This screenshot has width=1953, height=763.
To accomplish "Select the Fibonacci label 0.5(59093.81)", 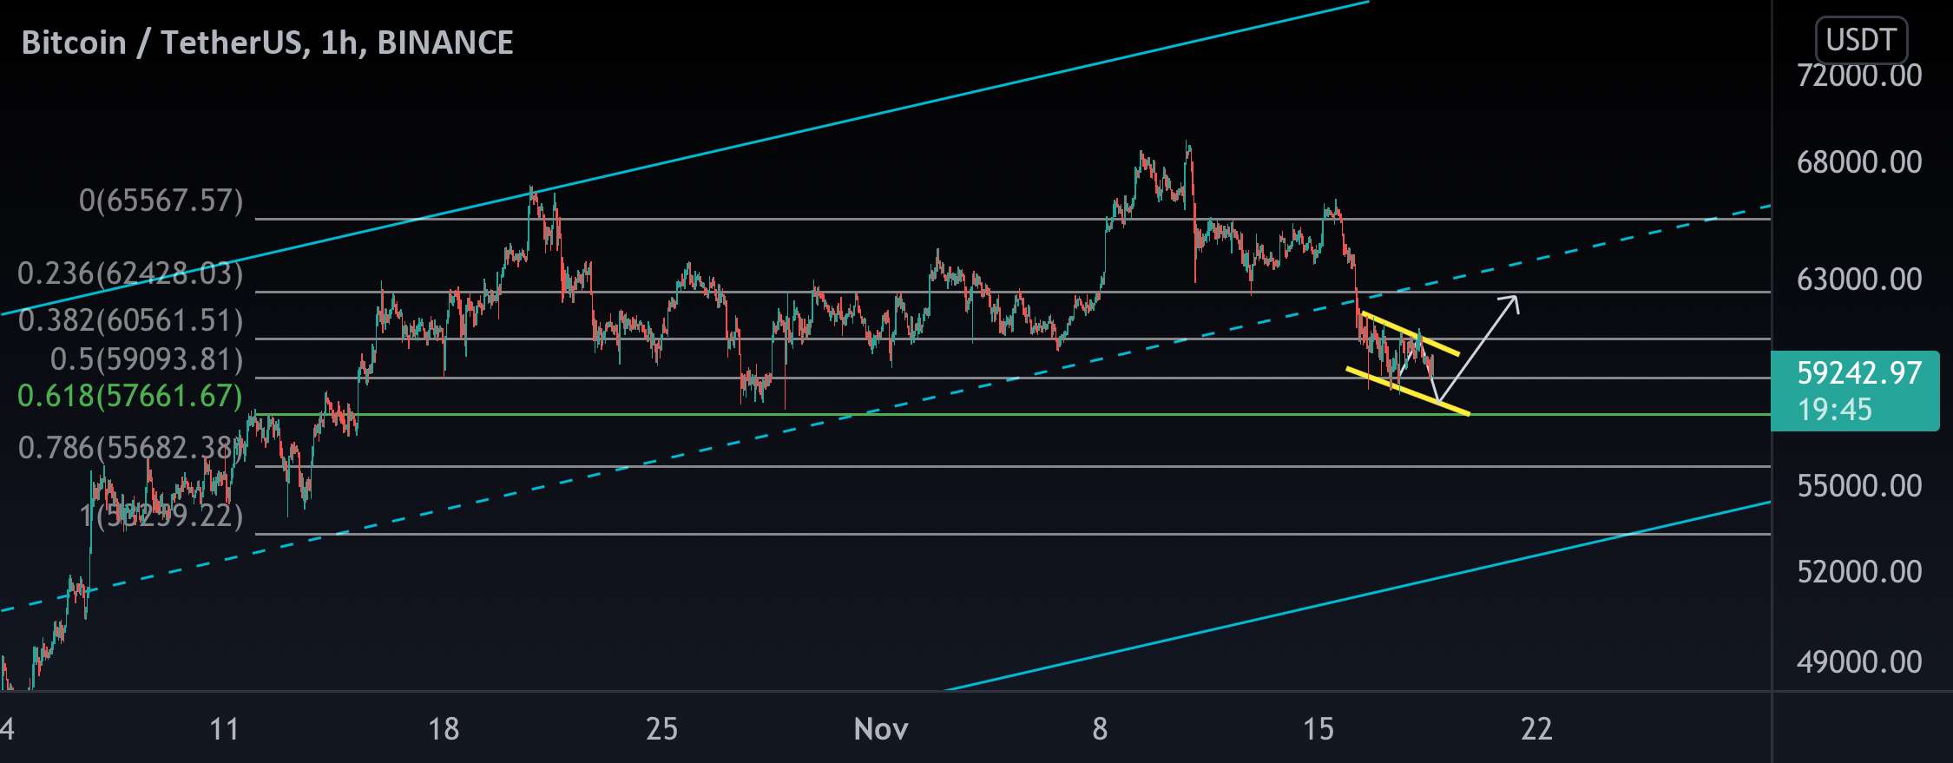I will tap(147, 360).
